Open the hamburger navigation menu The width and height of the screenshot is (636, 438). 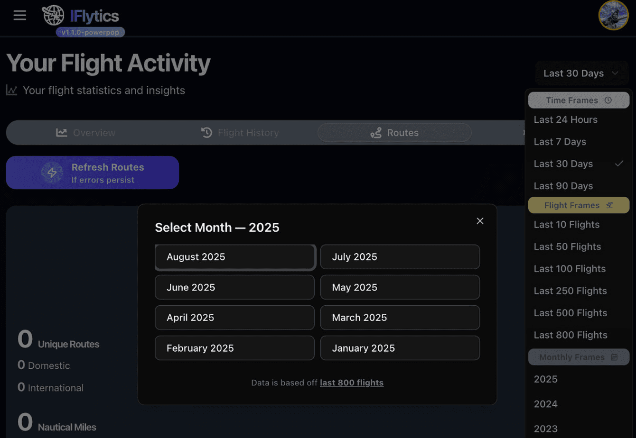(19, 16)
